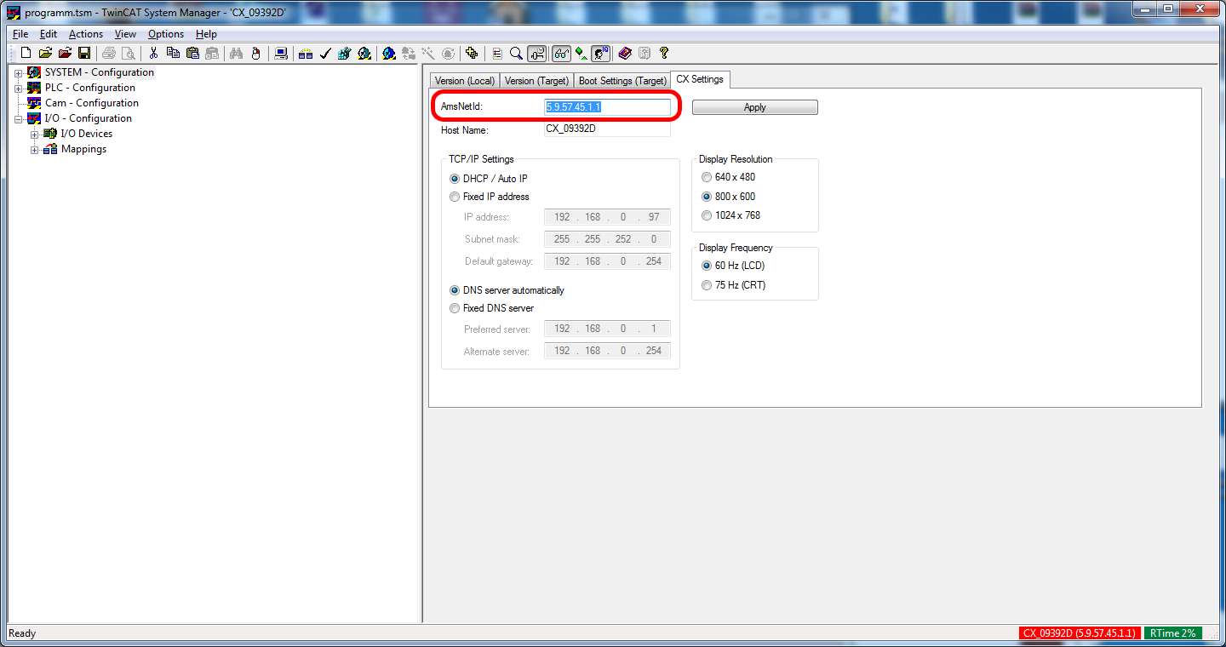
Task: Choose 1024 x 768 display resolution
Action: [706, 215]
